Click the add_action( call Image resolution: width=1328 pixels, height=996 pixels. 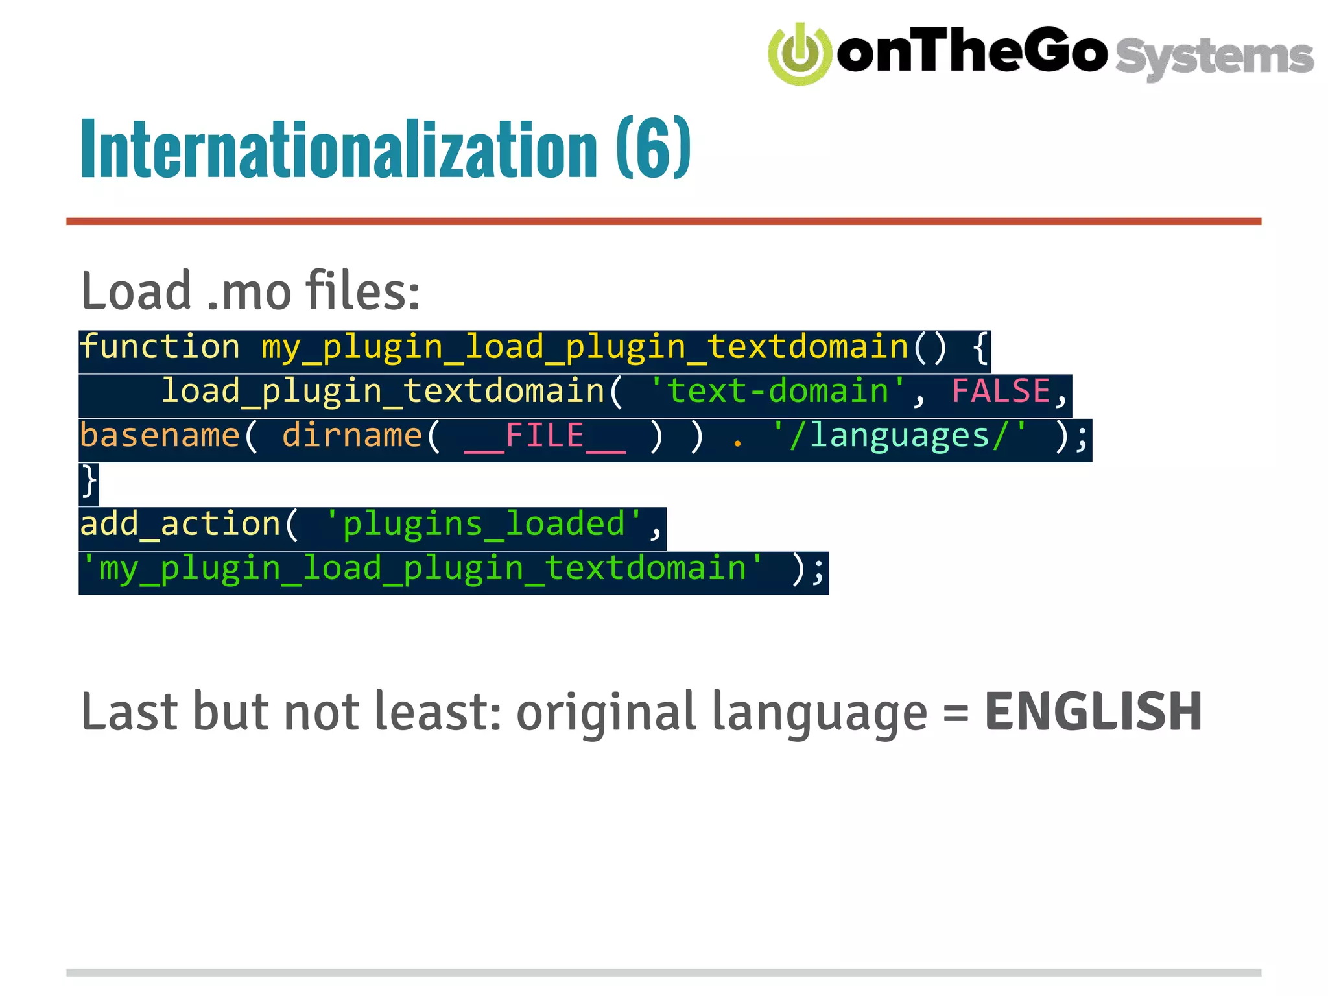click(189, 525)
